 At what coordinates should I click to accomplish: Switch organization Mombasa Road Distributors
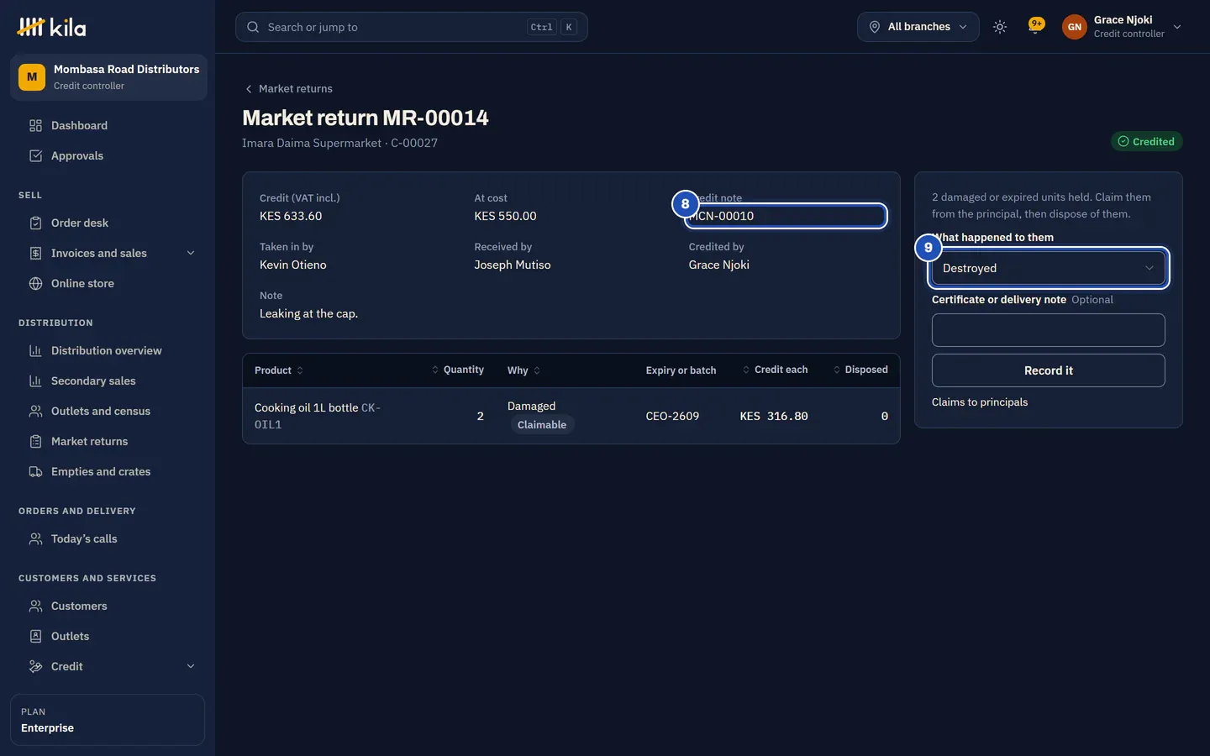[x=108, y=77]
